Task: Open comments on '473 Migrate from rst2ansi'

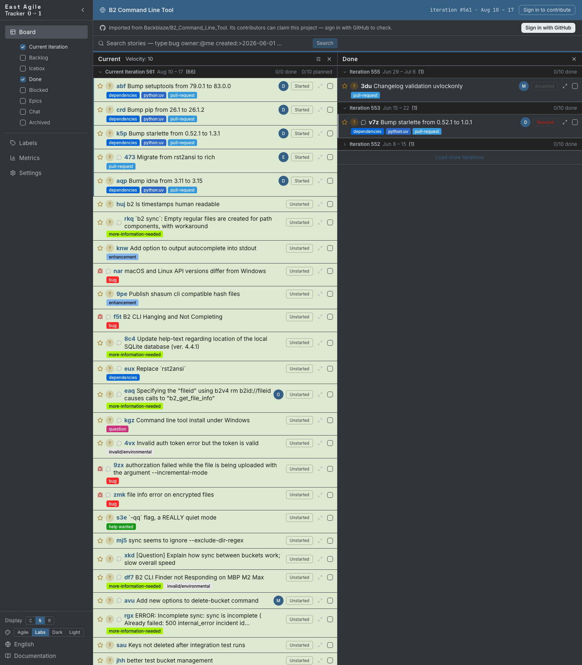Action: [x=119, y=158]
